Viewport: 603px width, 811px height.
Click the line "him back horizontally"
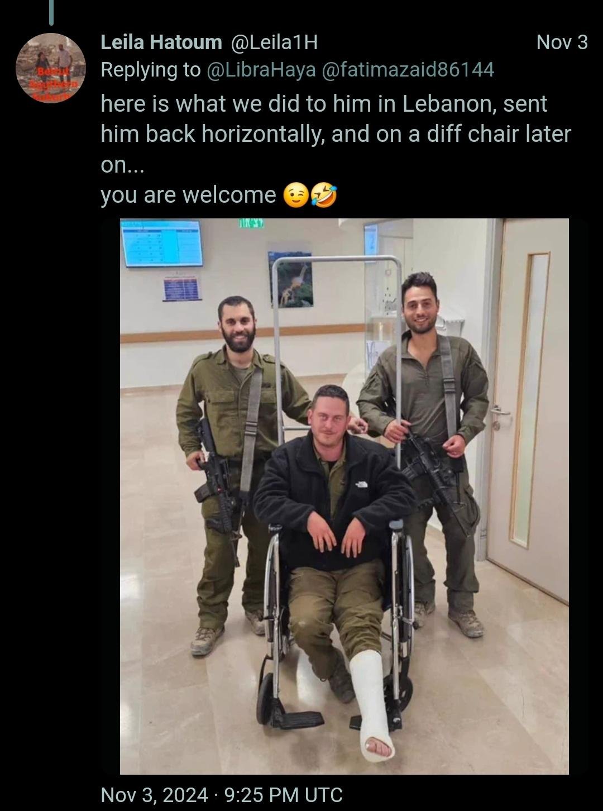tap(336, 134)
